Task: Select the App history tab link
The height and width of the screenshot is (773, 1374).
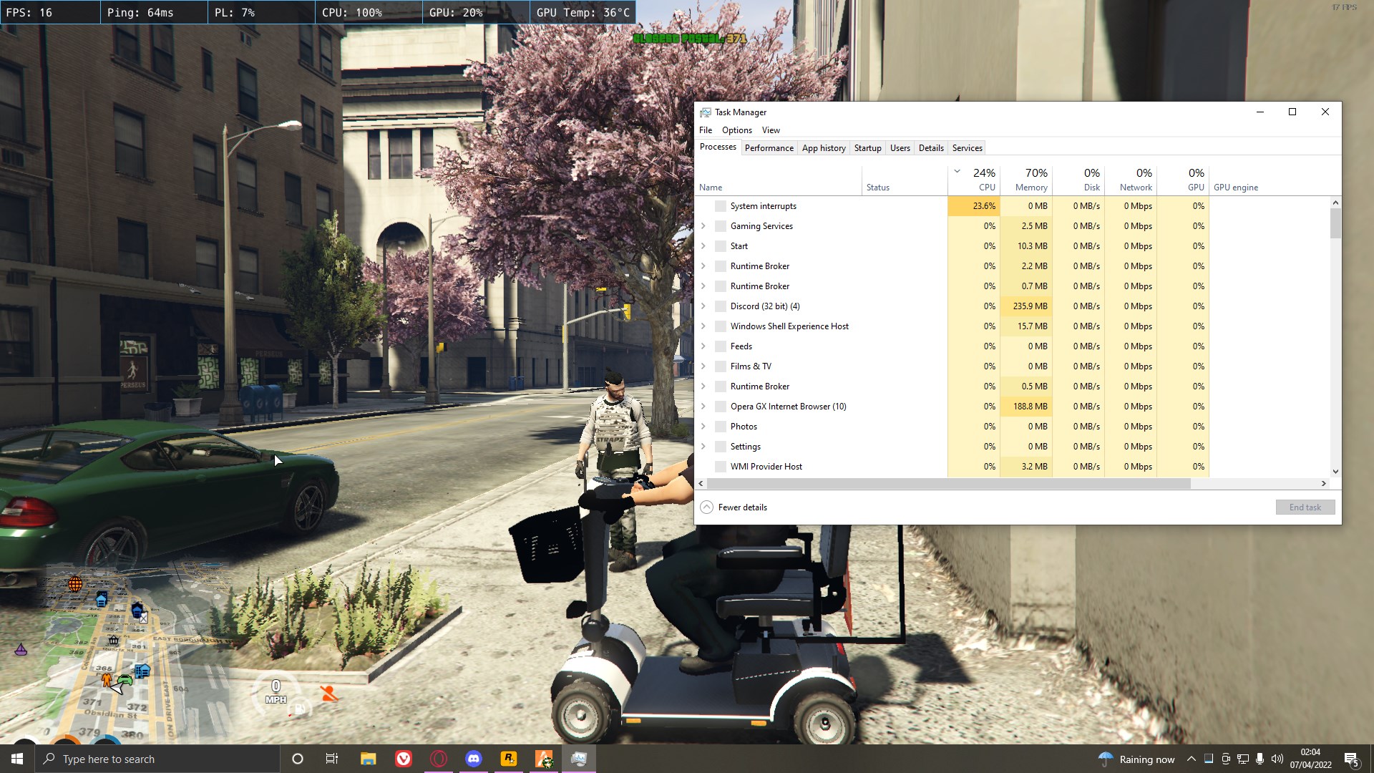Action: pyautogui.click(x=823, y=148)
